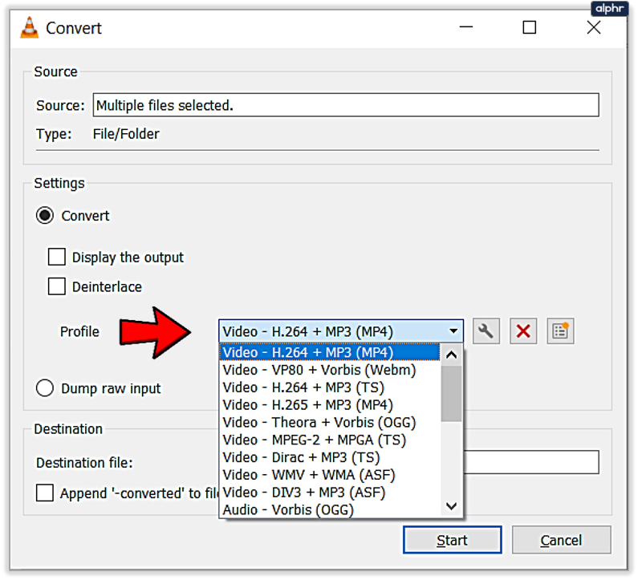The height and width of the screenshot is (580, 638).
Task: Collapse the Profile combo box arrow
Action: coord(453,331)
